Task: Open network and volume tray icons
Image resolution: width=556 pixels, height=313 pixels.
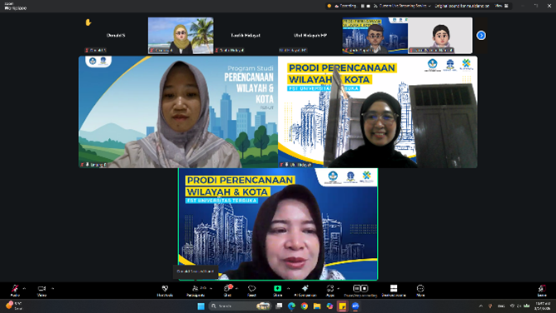Action: 520,306
